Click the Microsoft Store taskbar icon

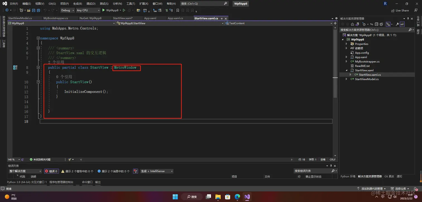coord(227,197)
